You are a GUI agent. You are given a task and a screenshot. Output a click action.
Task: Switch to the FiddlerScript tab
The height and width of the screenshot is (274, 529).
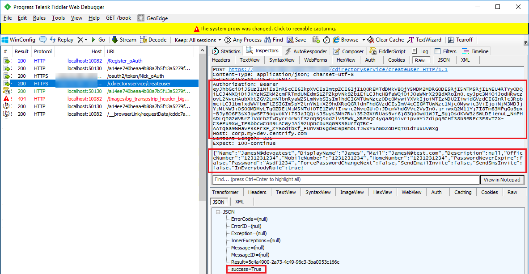click(x=388, y=51)
